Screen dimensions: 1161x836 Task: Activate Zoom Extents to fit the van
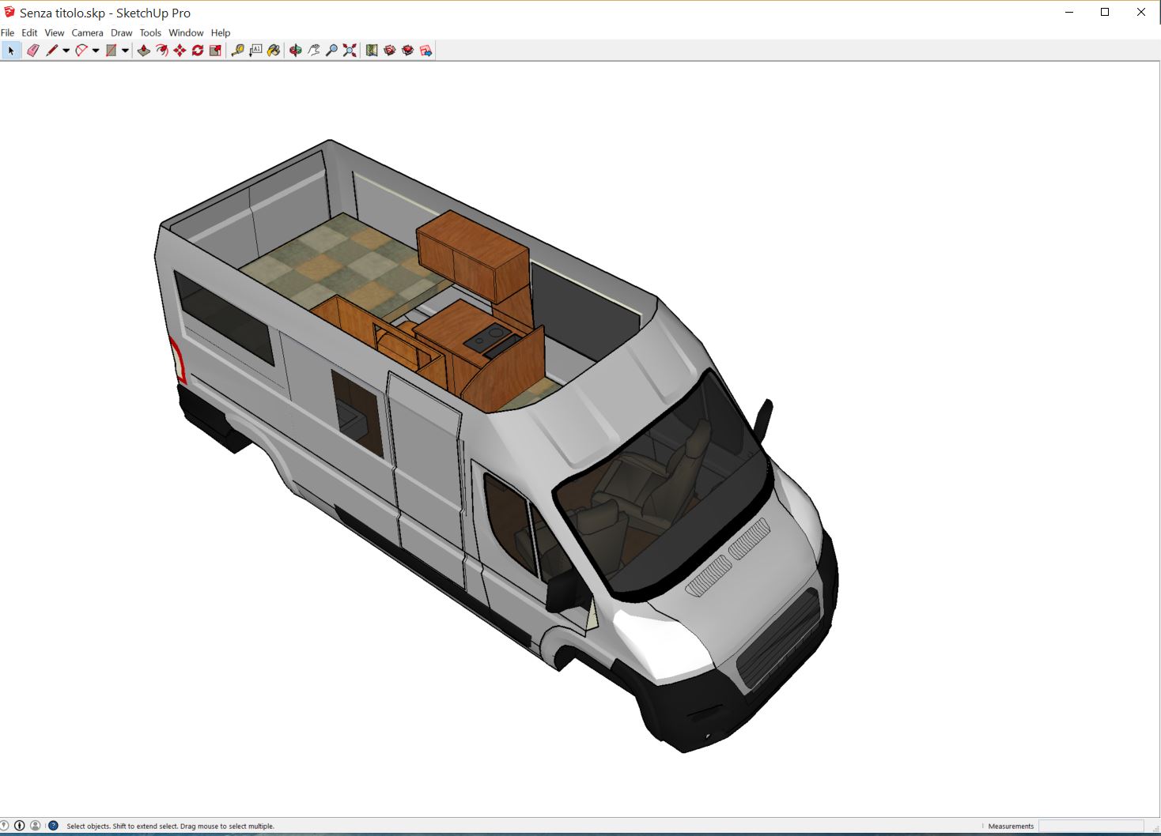coord(350,50)
